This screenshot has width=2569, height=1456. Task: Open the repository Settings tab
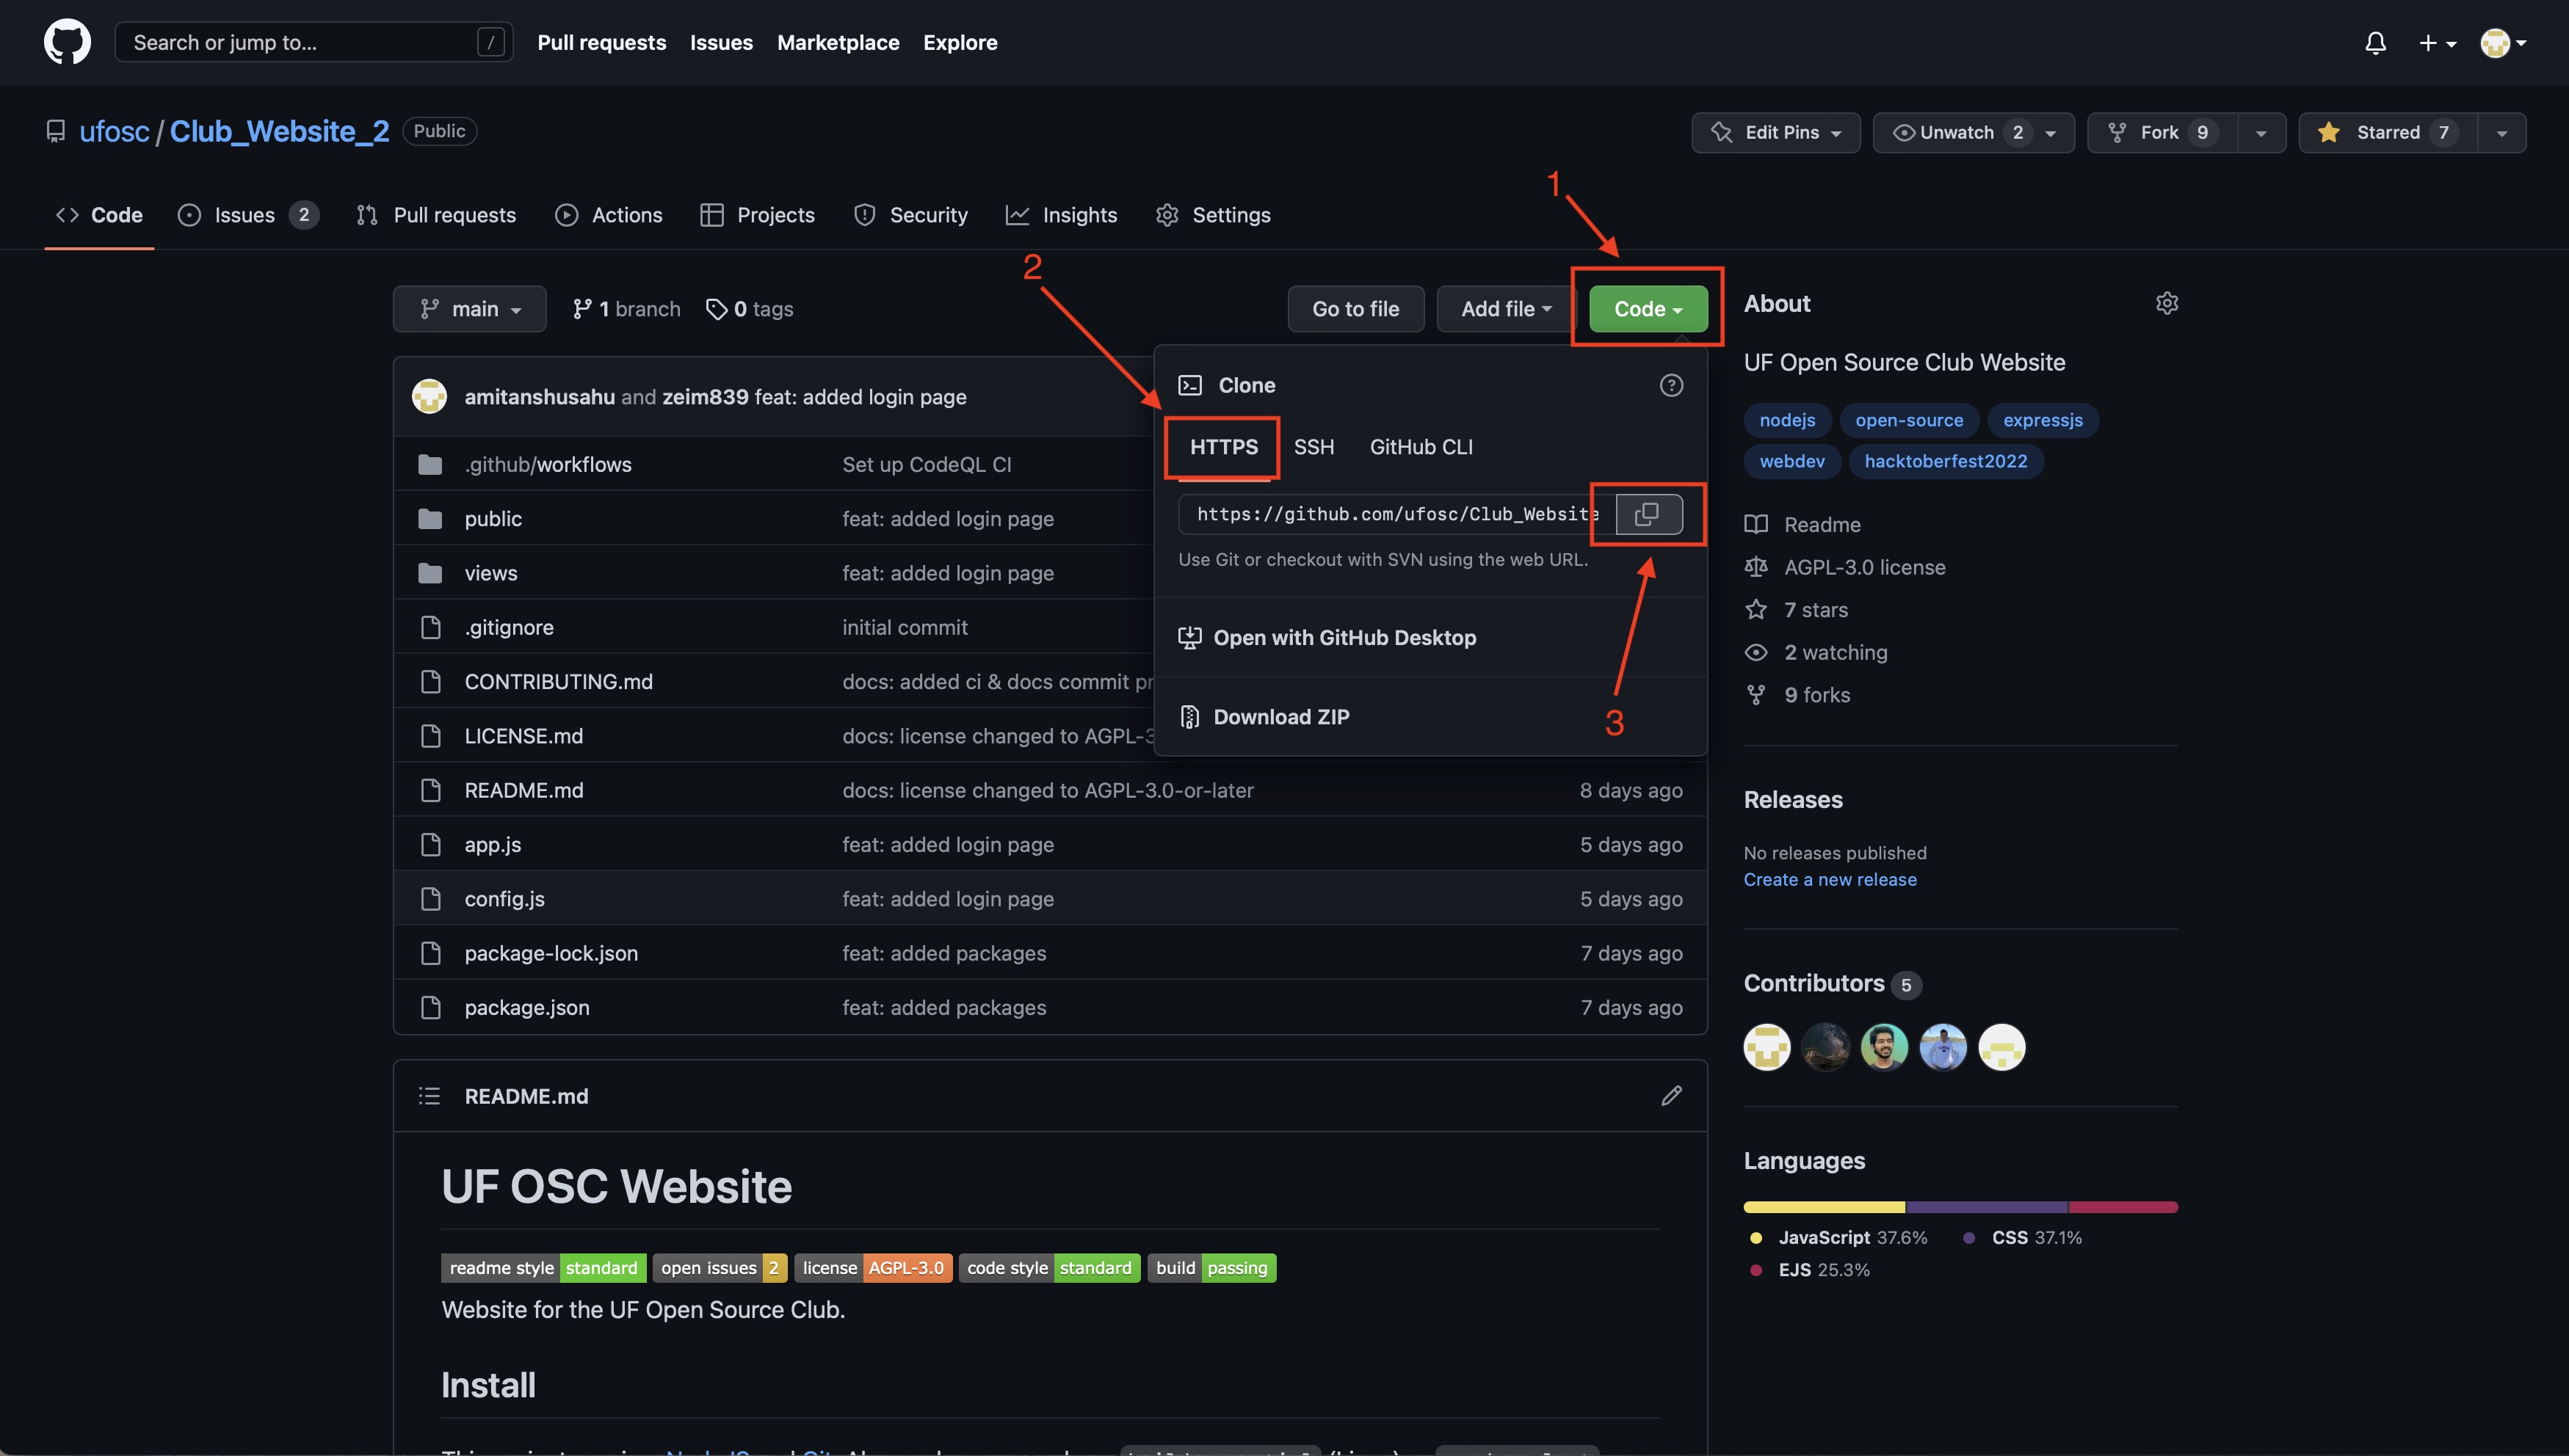click(1212, 215)
